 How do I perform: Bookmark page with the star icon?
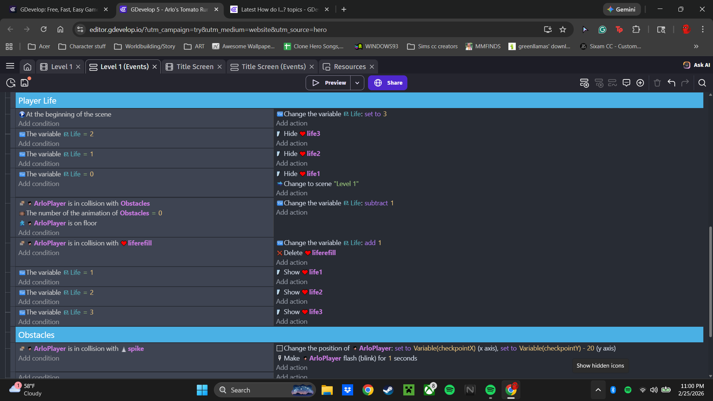[563, 30]
